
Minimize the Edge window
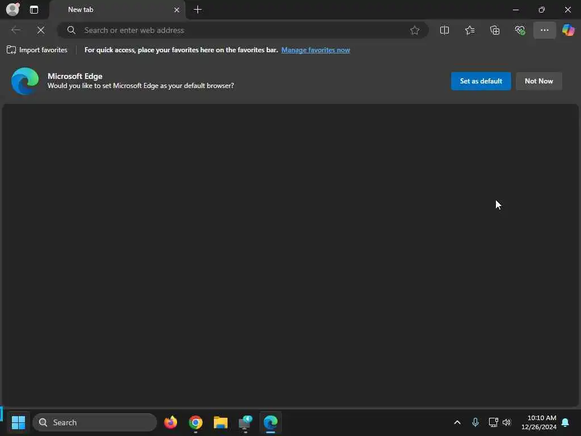tap(515, 10)
